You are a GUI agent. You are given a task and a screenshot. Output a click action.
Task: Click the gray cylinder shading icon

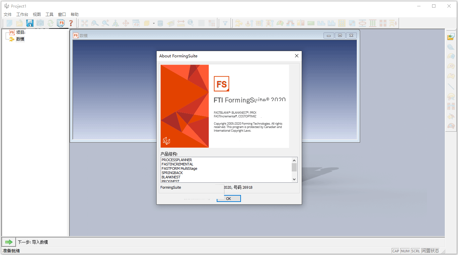160,23
